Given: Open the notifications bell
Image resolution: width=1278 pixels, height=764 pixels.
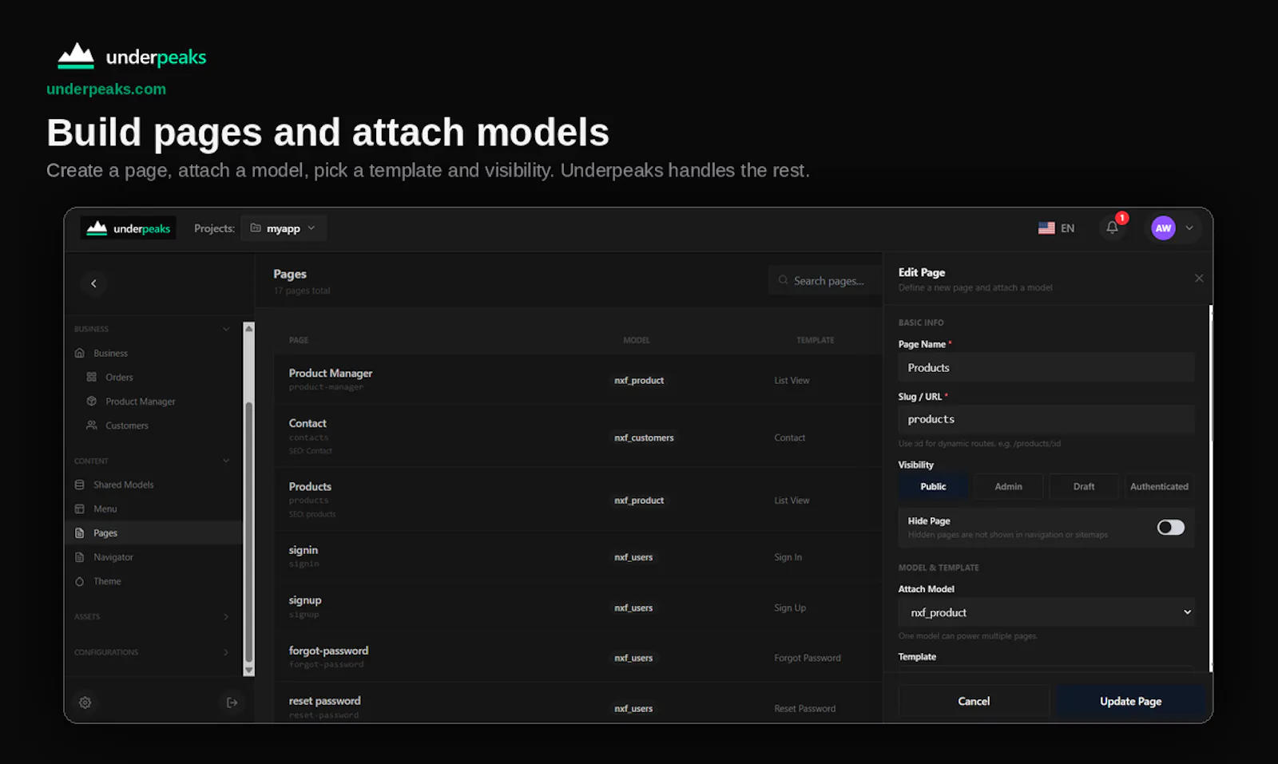Looking at the screenshot, I should click(x=1112, y=228).
